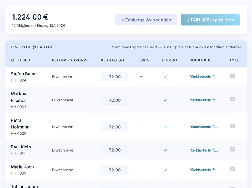Edit the amount field for Paul Klein
The height and width of the screenshot is (188, 252).
tap(115, 150)
